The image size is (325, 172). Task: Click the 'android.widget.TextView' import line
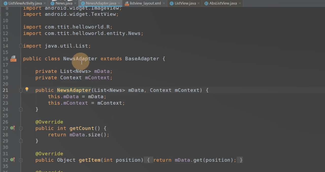pyautogui.click(x=80, y=14)
